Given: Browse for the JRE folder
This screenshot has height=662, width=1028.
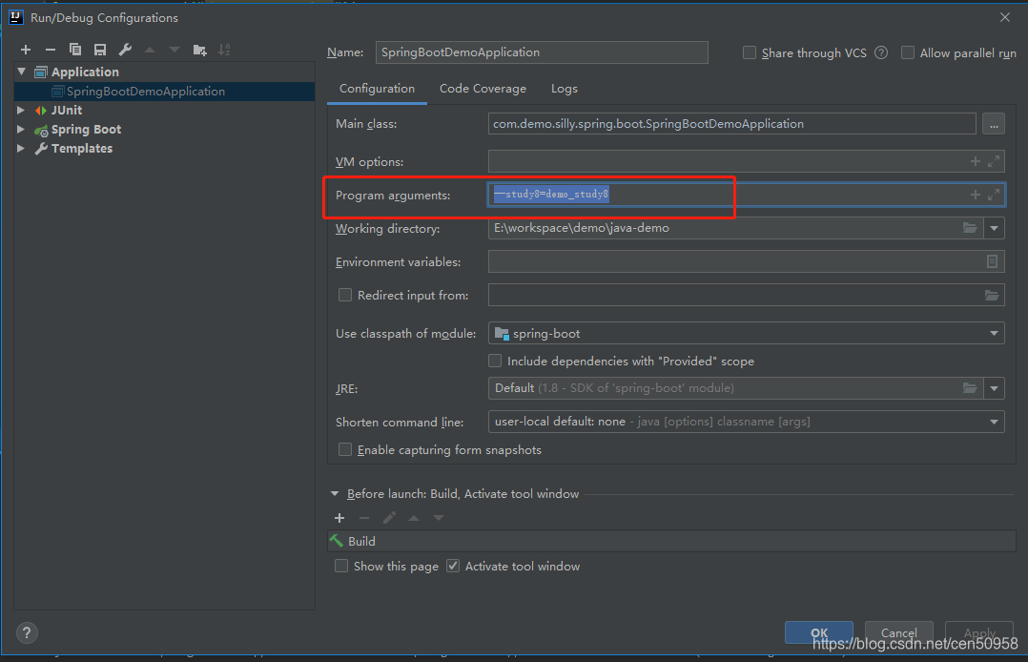Looking at the screenshot, I should pyautogui.click(x=970, y=388).
